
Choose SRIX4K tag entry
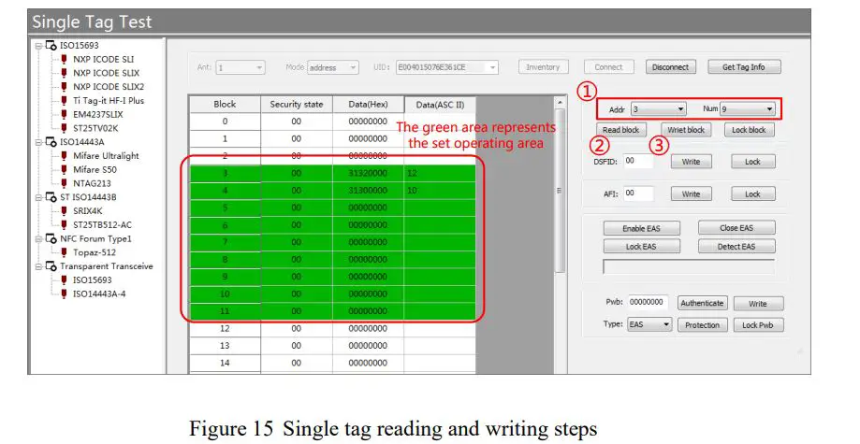tap(88, 211)
